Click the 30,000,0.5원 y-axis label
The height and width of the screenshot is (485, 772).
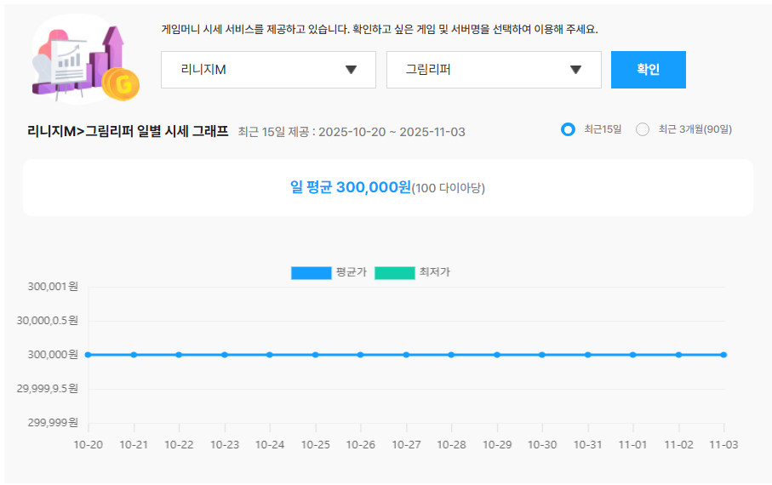(x=48, y=321)
